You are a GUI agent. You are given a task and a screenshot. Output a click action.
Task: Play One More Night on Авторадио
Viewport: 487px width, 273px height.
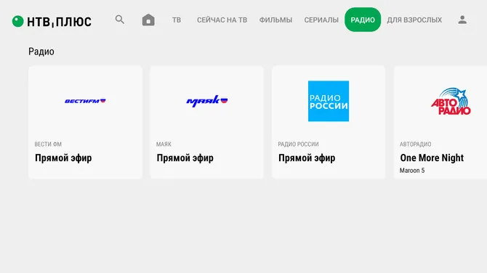tap(432, 158)
